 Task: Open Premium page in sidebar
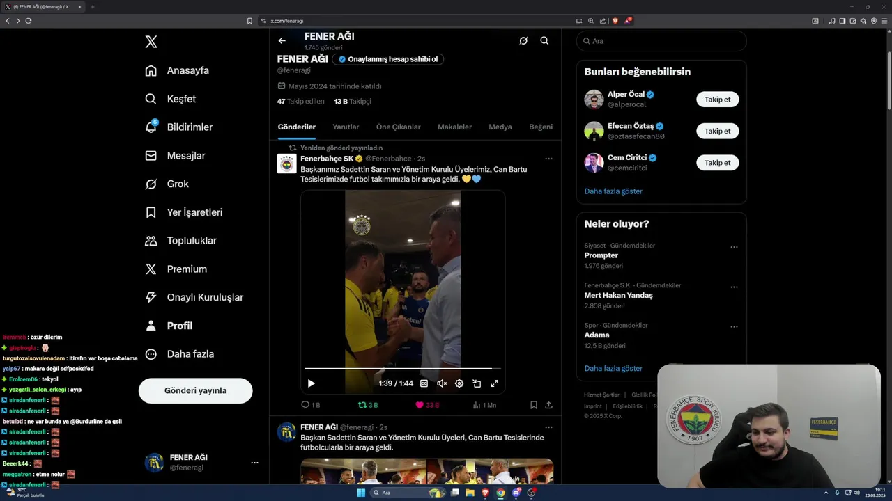click(x=176, y=269)
